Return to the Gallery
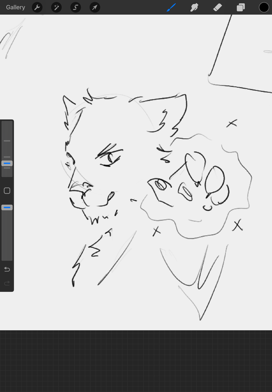 click(16, 7)
